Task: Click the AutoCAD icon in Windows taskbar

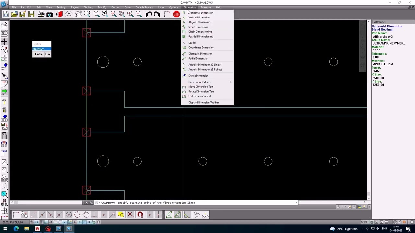Action: coord(37,229)
